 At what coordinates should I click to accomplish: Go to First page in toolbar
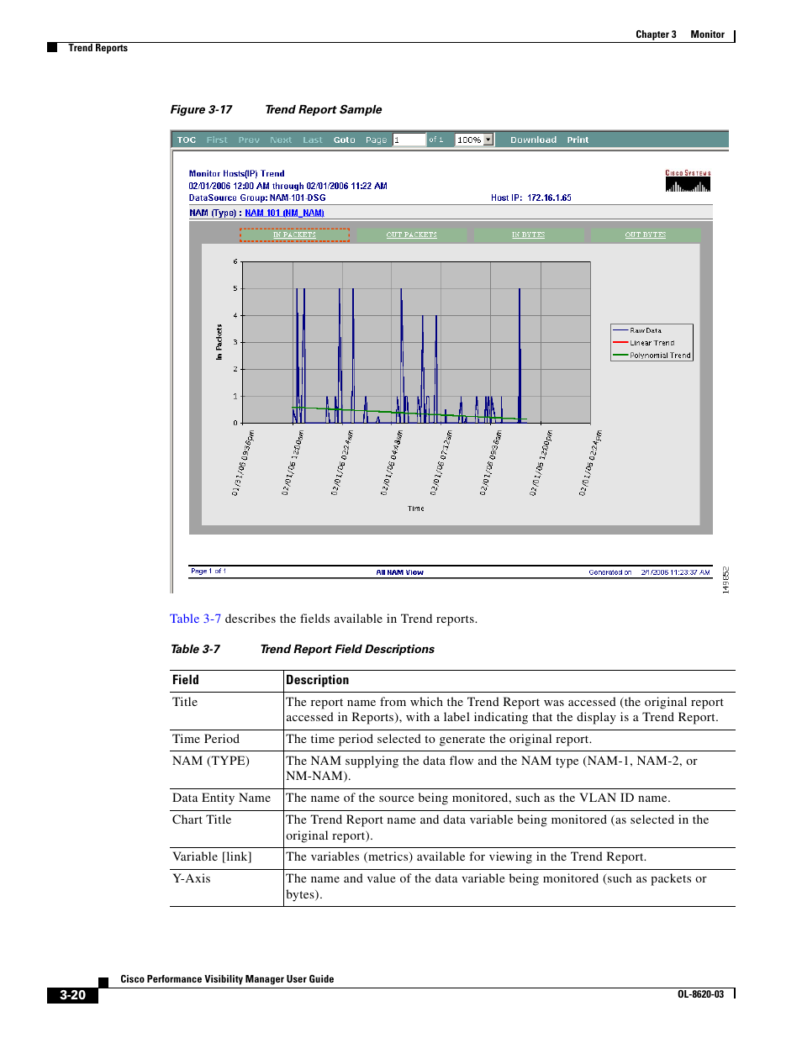[x=217, y=140]
